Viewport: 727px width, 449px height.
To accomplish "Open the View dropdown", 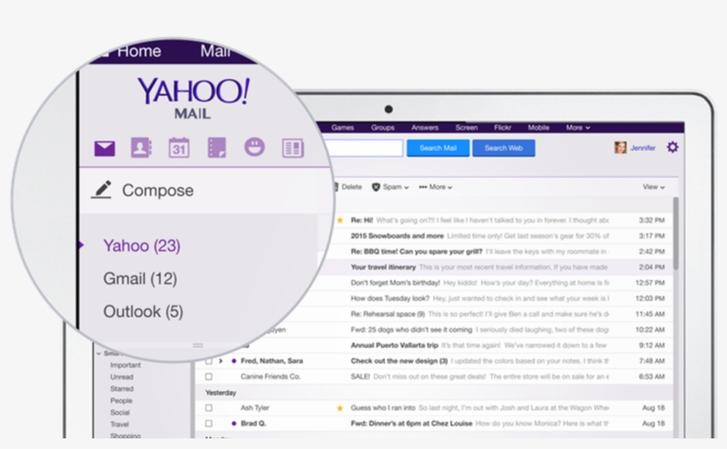I will click(653, 187).
